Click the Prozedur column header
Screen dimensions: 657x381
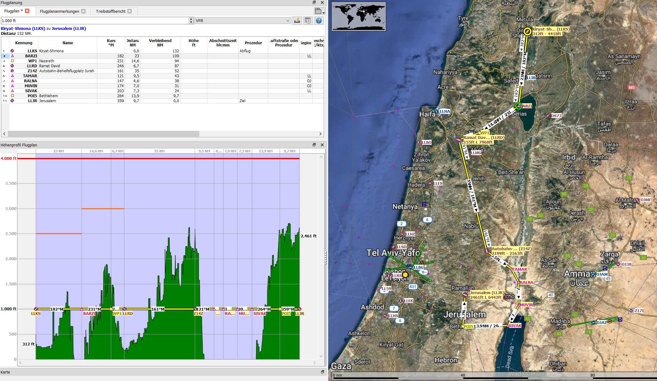(x=253, y=43)
